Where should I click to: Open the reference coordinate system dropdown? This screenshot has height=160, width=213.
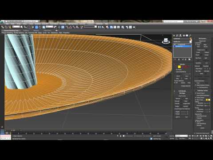[49, 27]
